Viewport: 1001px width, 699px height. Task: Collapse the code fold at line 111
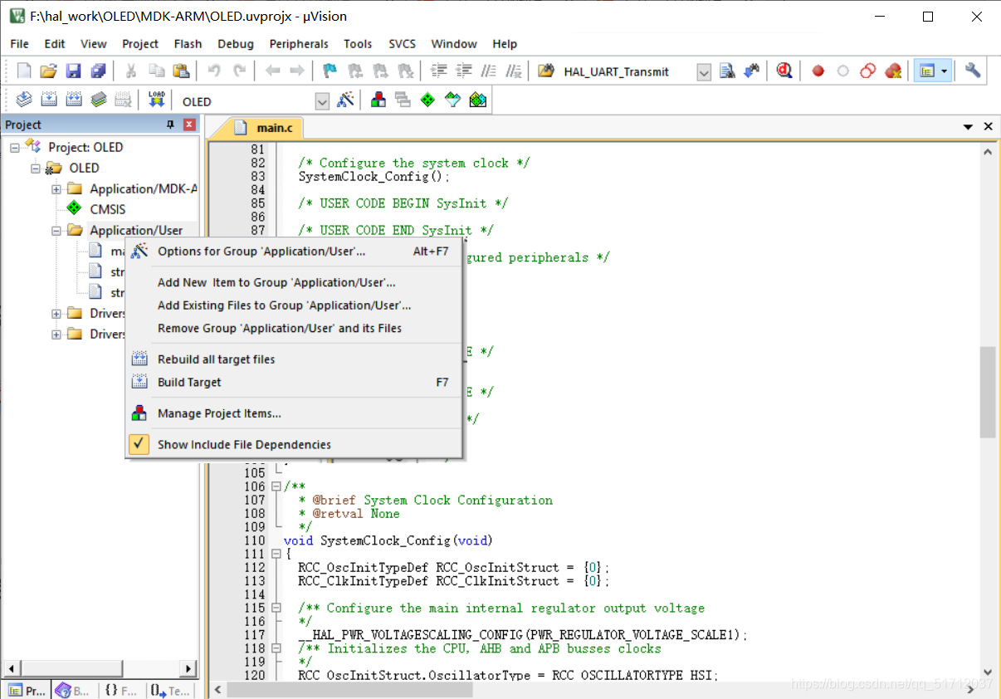[276, 554]
